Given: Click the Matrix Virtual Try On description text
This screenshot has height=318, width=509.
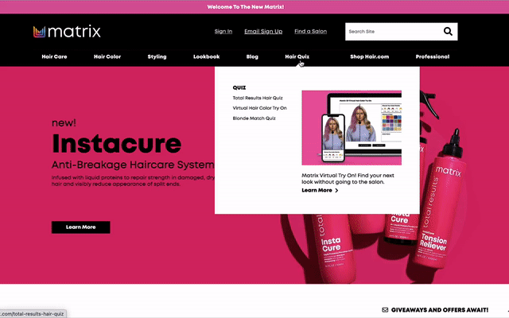Looking at the screenshot, I should (x=348, y=179).
